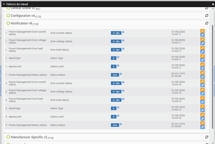Click '0' badge for endpoint 1 Alarm Level
Screen dimensions: 215x144
click(114, 66)
